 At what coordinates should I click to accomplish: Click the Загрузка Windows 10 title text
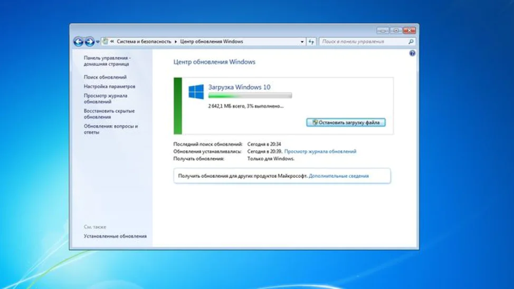pos(239,87)
